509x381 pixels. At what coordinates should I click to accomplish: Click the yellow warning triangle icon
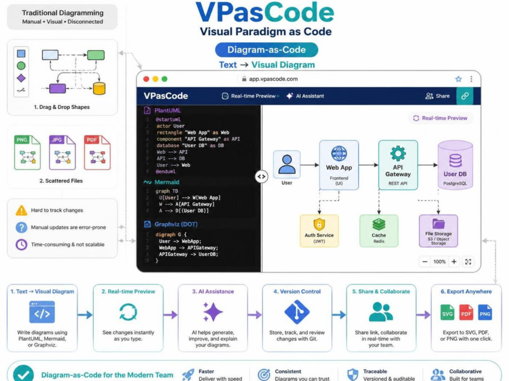click(x=21, y=211)
